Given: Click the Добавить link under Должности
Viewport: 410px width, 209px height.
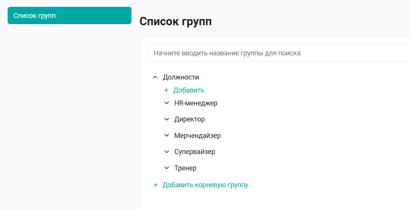Looking at the screenshot, I should 189,90.
